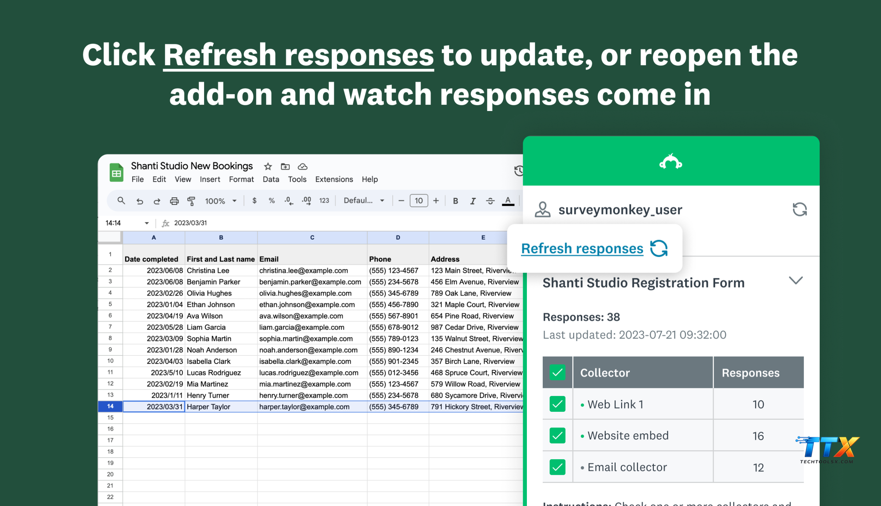Click the Increase decimal places icon

pyautogui.click(x=306, y=201)
